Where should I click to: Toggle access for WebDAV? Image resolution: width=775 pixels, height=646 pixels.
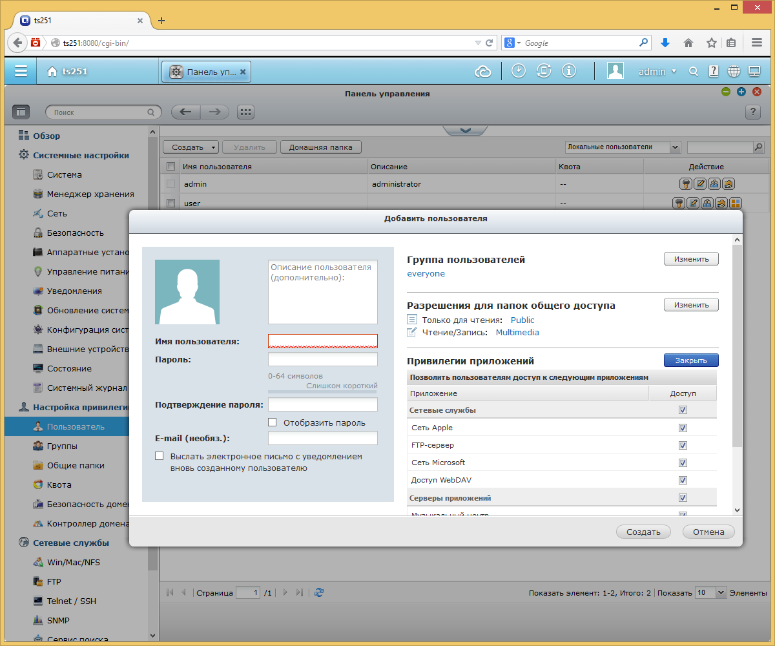683,480
